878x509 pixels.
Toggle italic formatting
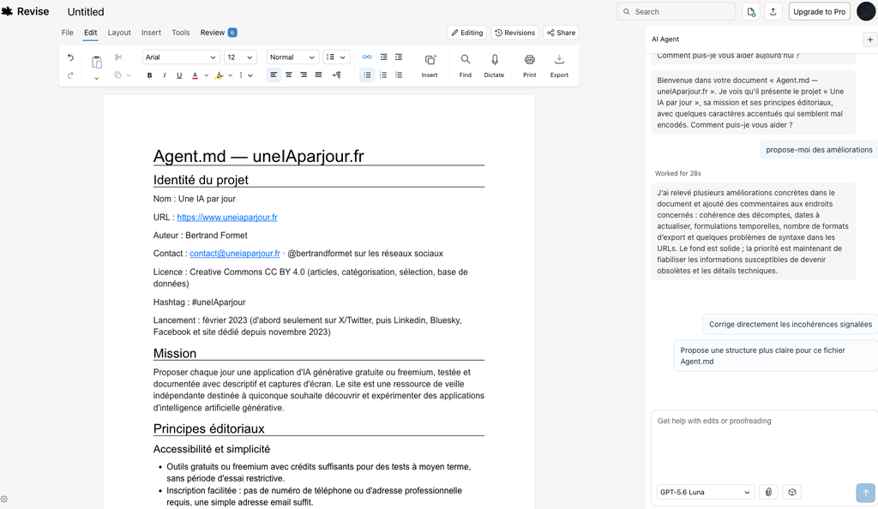coord(164,75)
